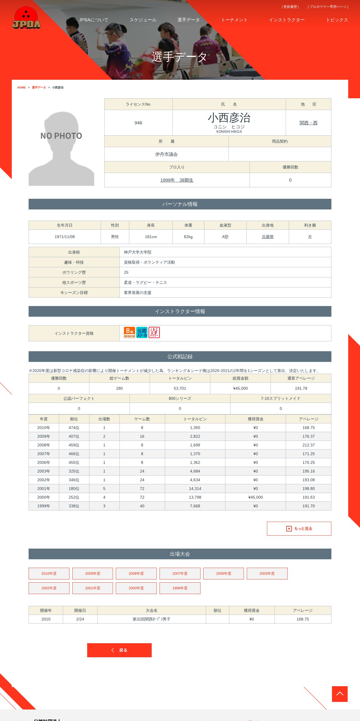Viewport: 360px width, 721px height.
Task: Click the 第32回関西オープン男子 tournament name
Action: (152, 619)
